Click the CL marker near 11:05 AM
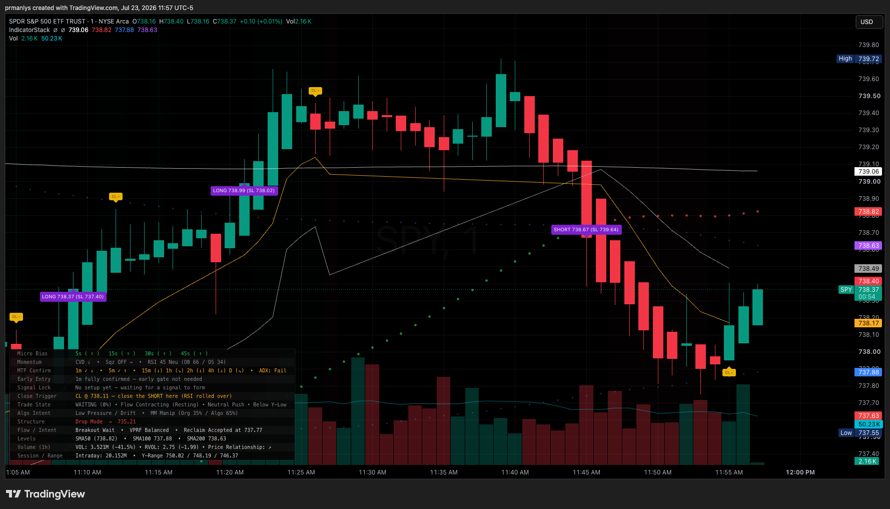 tap(16, 317)
